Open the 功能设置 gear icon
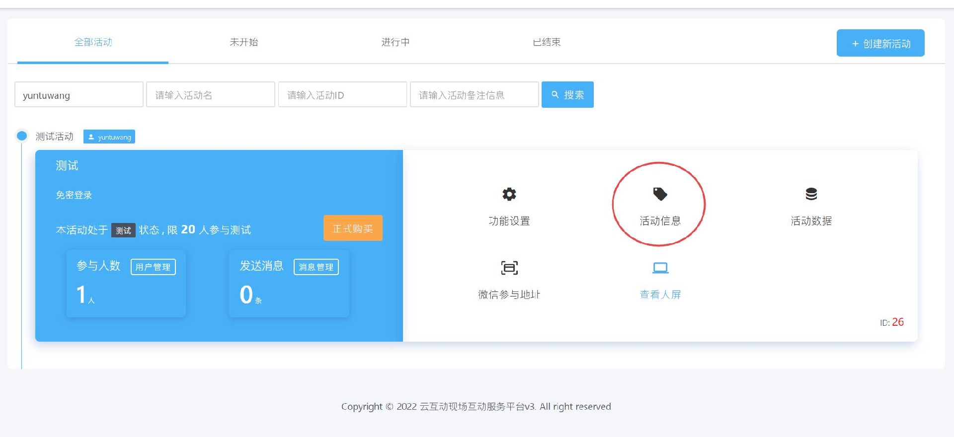Image resolution: width=954 pixels, height=437 pixels. pyautogui.click(x=509, y=194)
